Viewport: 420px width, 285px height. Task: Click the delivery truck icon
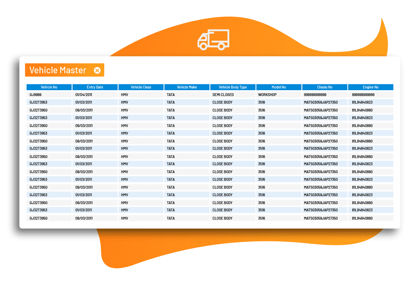coord(213,40)
